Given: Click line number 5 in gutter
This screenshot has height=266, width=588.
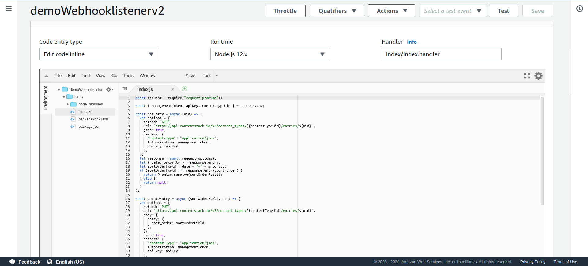Looking at the screenshot, I should [x=129, y=114].
